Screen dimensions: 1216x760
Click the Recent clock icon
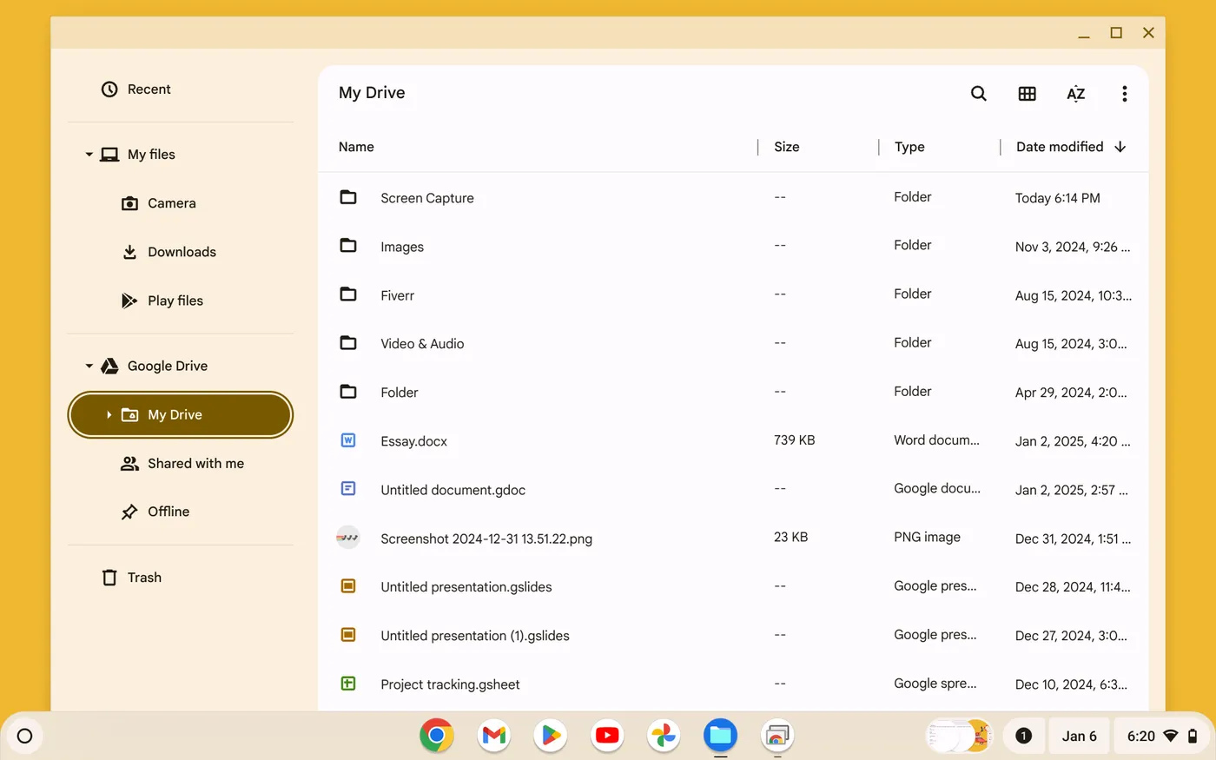tap(109, 89)
